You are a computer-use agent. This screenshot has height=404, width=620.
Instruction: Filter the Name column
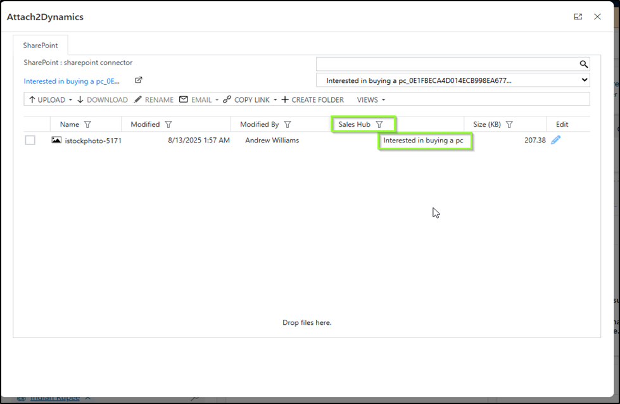coord(87,125)
